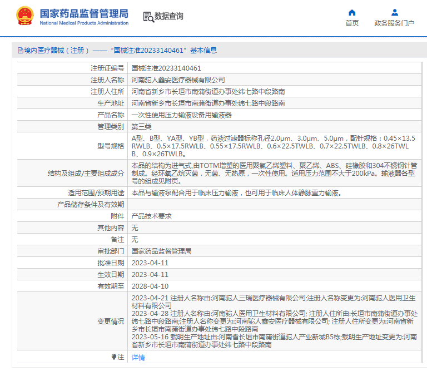The height and width of the screenshot is (371, 427).
Task: Click the 生产地址 address value
Action: pyautogui.click(x=208, y=103)
